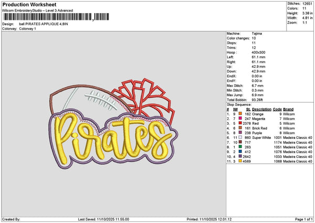The image size is (315, 223).
Task: Click the Zoom value 1:1
Action: (304, 23)
